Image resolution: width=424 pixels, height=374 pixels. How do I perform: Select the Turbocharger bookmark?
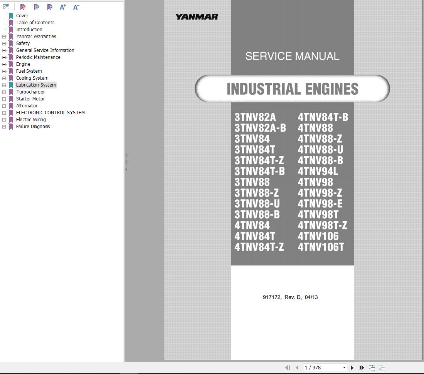[x=30, y=92]
